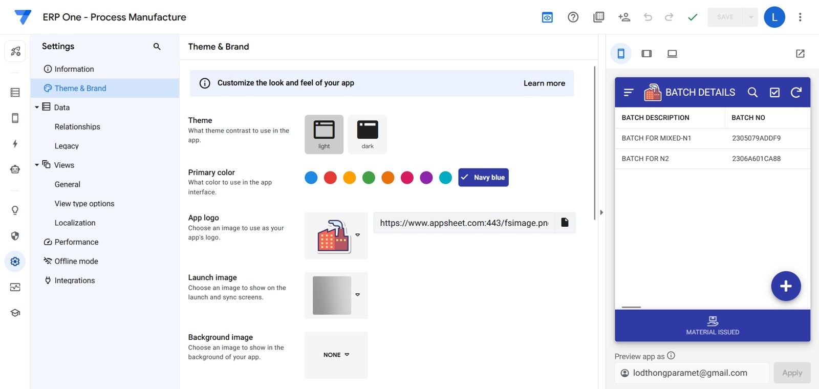Open the Automation bot sidebar icon

click(15, 169)
